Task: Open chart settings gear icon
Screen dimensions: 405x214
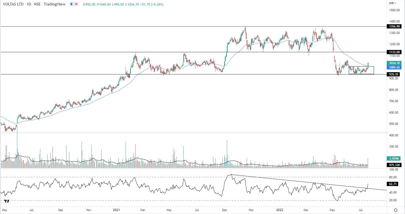Action: 395,210
